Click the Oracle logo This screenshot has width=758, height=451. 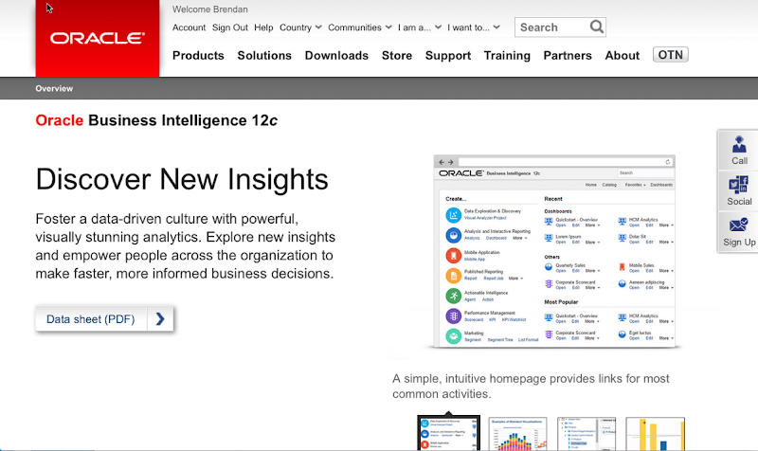98,38
